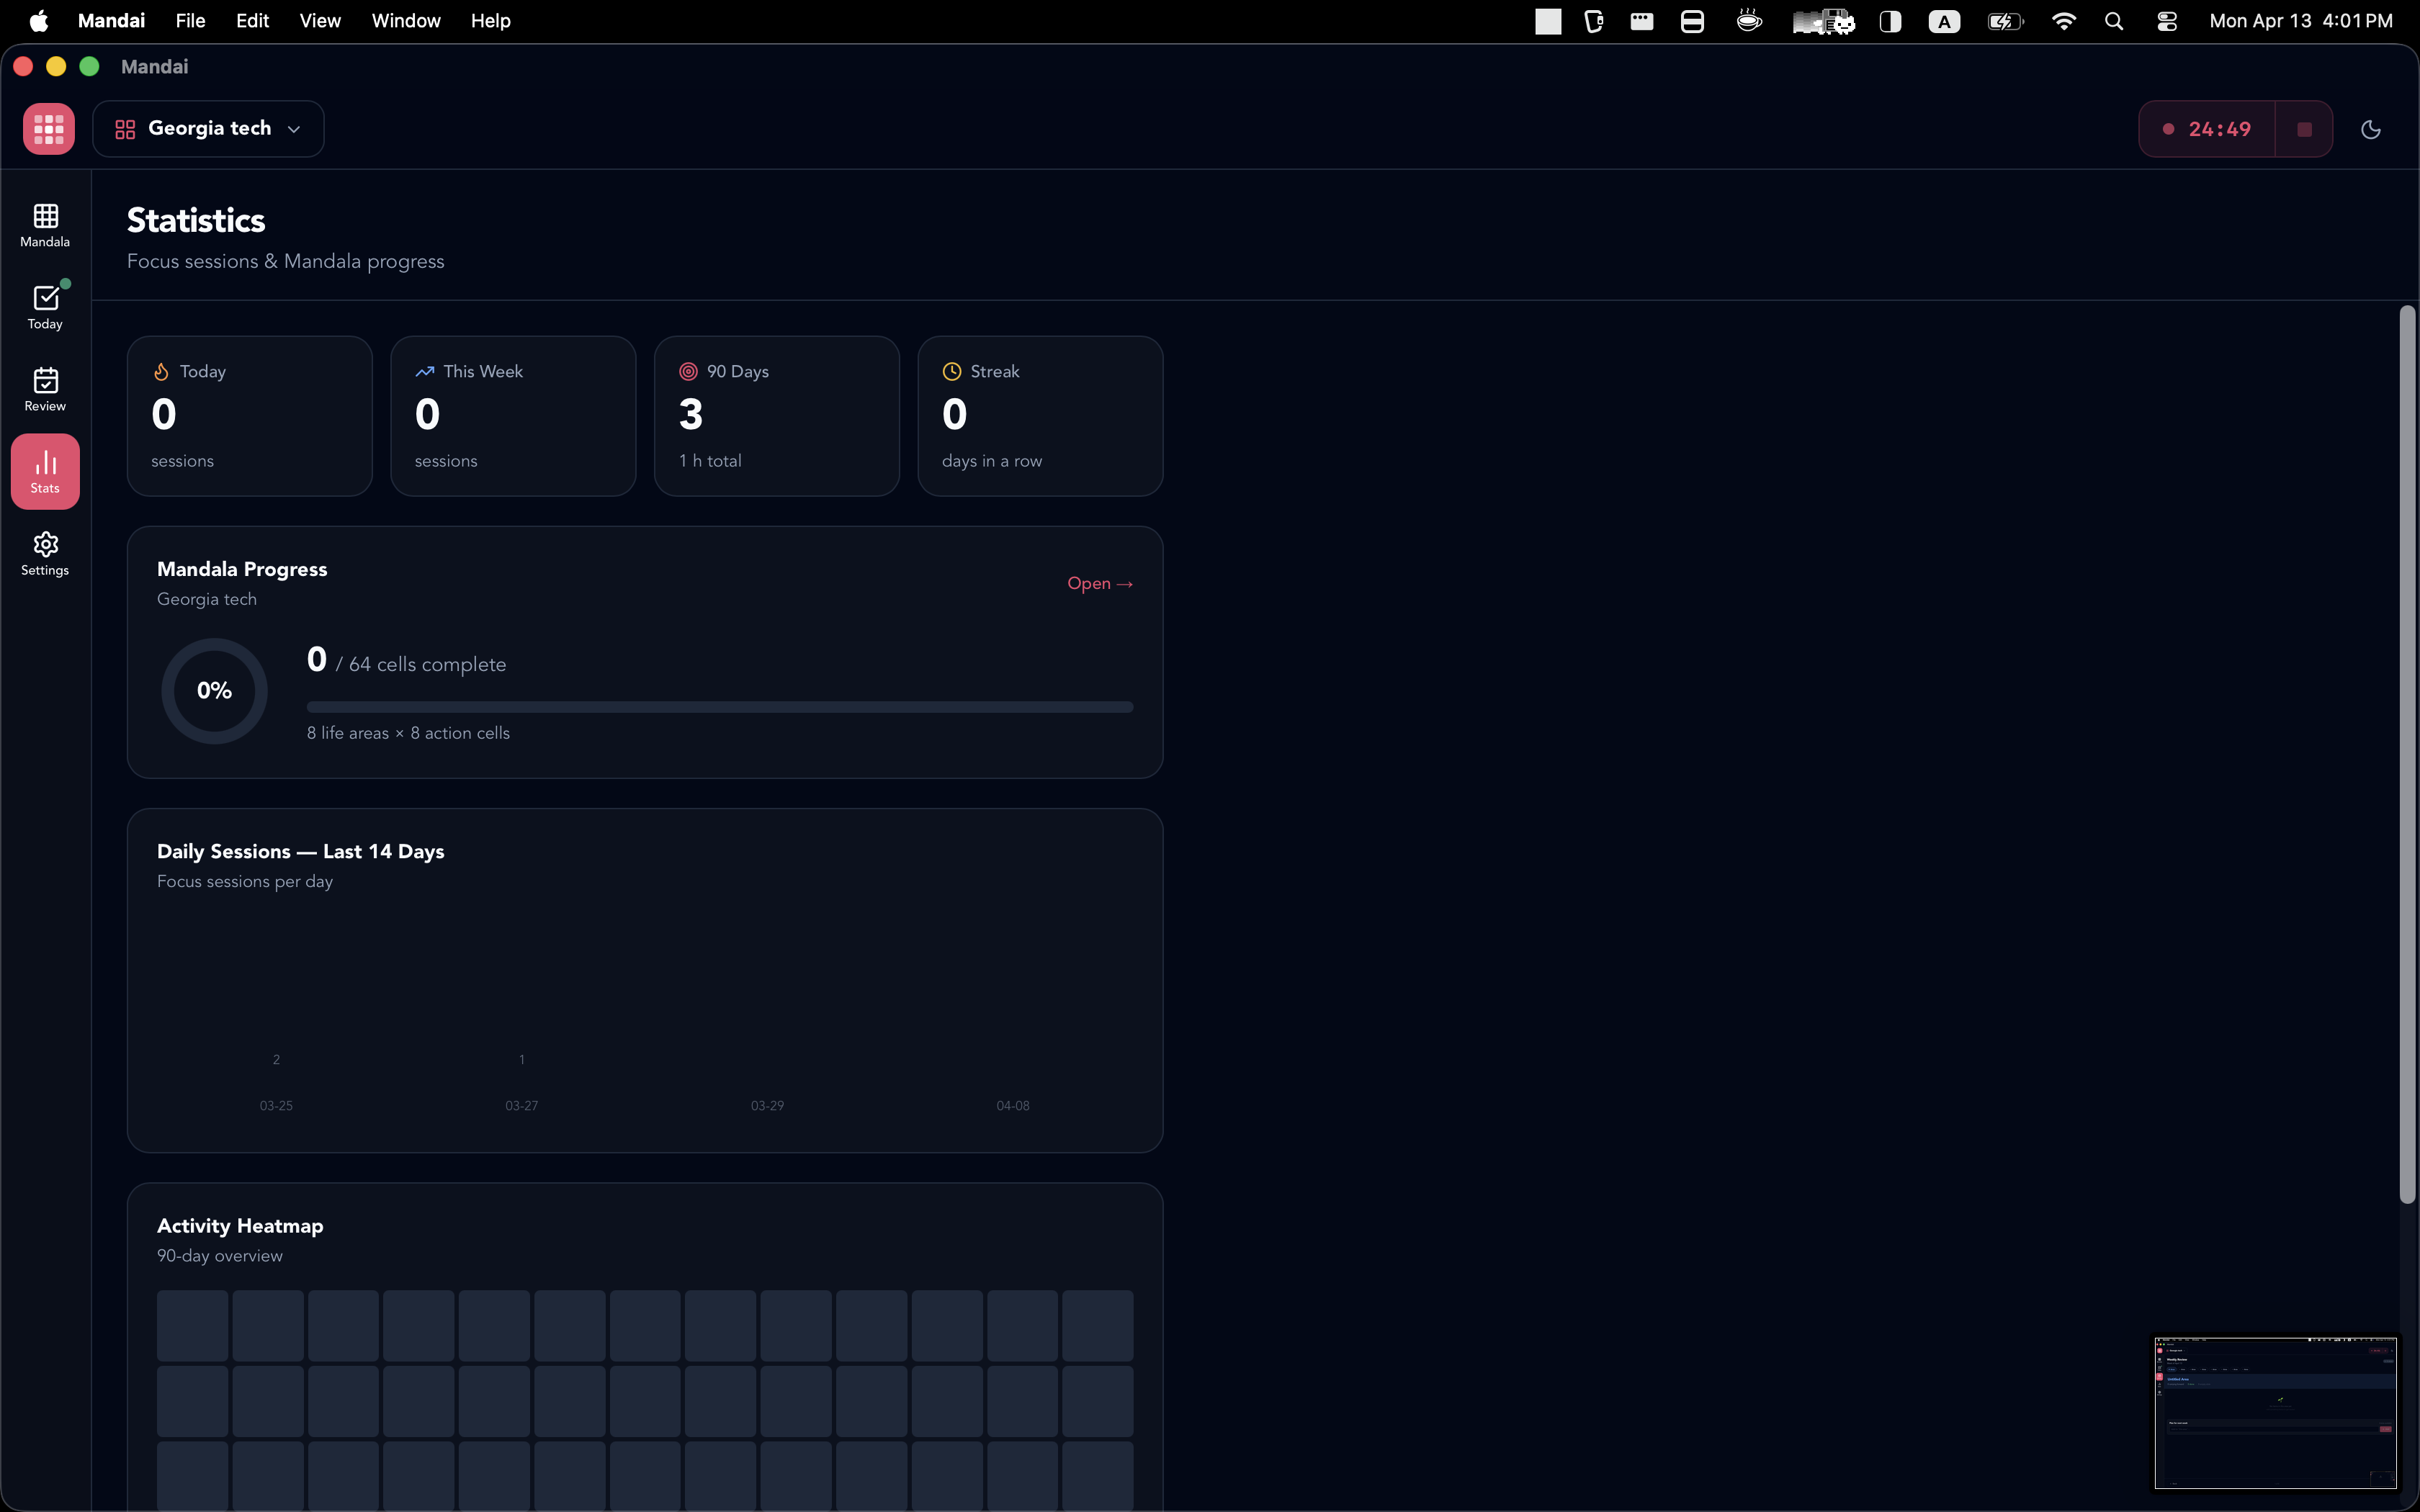Expand the chevron next to Georgia tech
Viewport: 2420px width, 1512px height.
point(292,129)
